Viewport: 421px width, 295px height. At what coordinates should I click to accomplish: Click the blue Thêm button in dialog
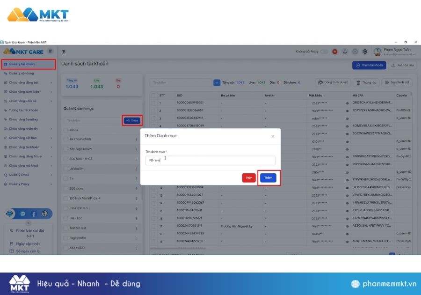coord(268,178)
